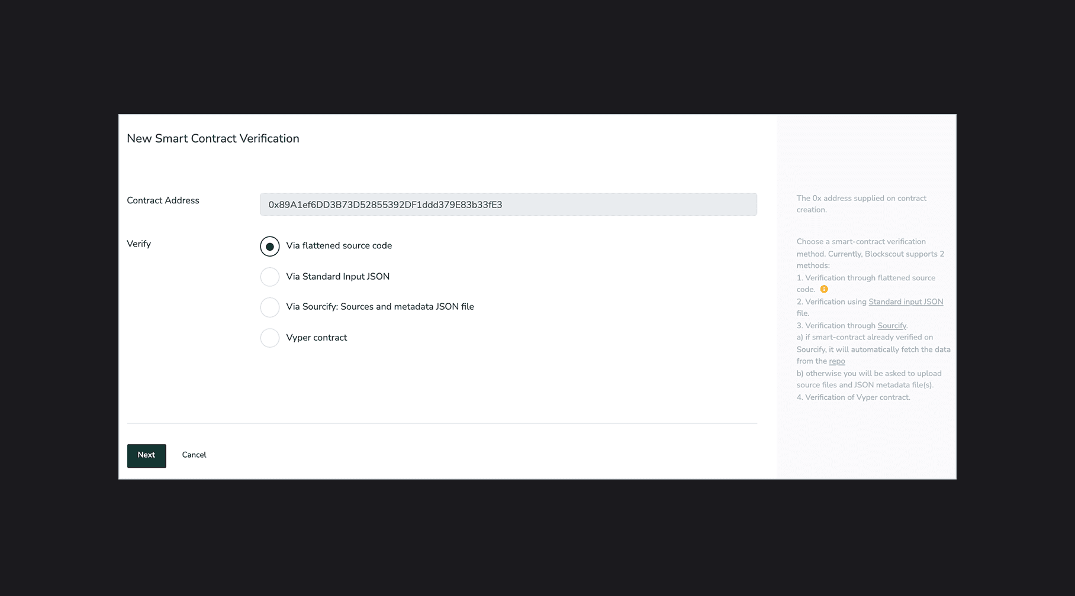Click the 'Sources and metadata JSON file' label text
Image resolution: width=1075 pixels, height=596 pixels.
[407, 306]
